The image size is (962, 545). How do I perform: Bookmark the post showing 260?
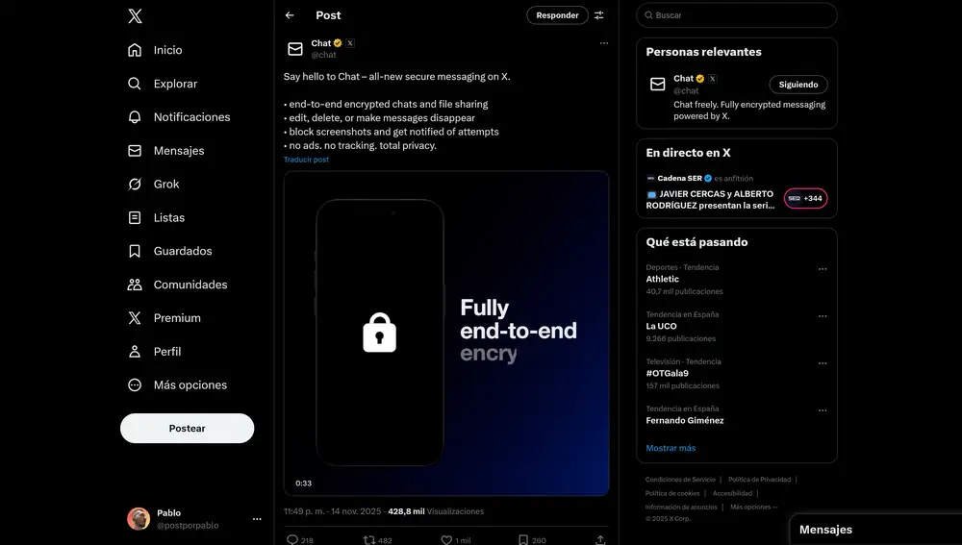[x=522, y=539]
